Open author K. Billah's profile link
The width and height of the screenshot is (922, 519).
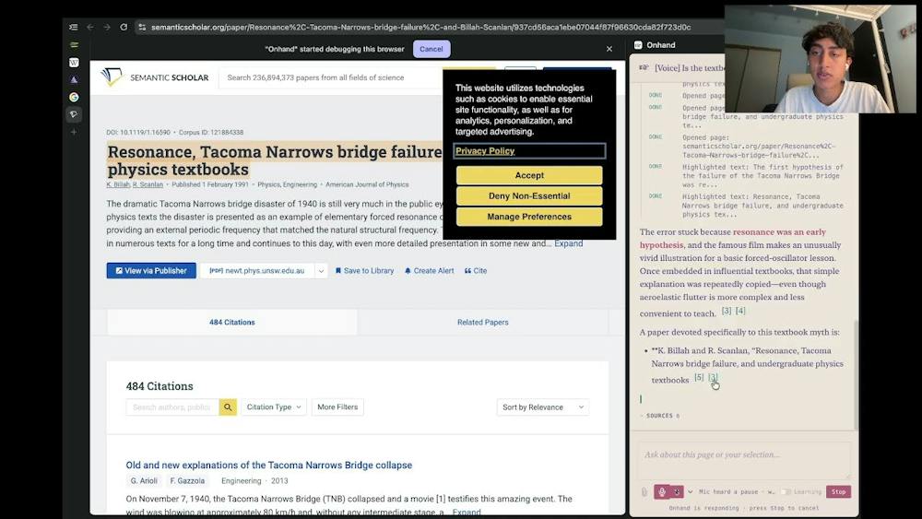click(118, 184)
